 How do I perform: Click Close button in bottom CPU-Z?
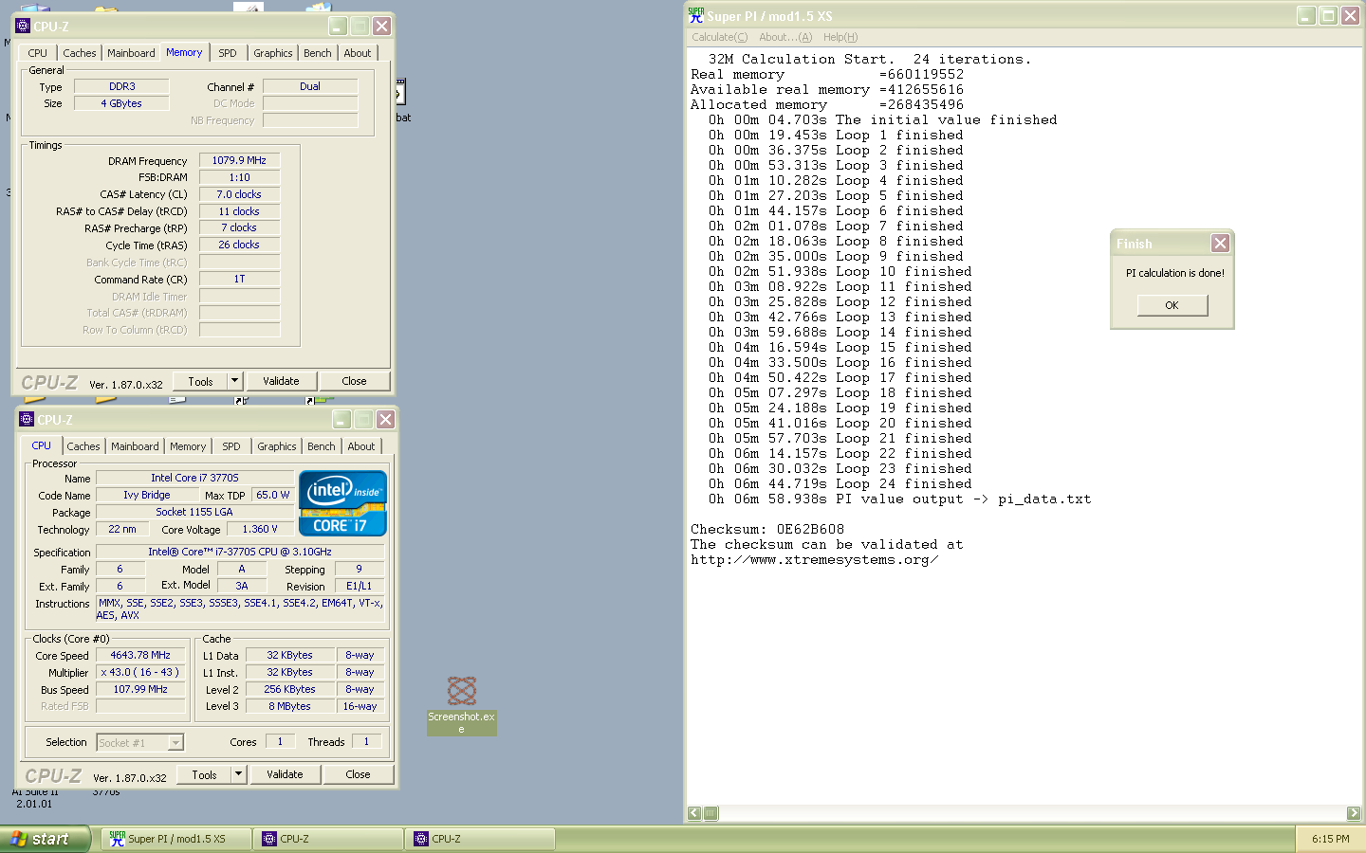pyautogui.click(x=358, y=774)
